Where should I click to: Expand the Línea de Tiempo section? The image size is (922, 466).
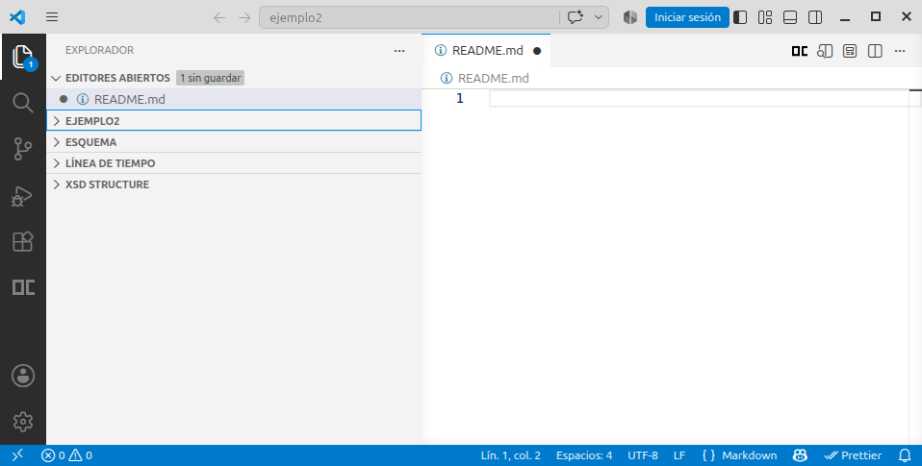click(234, 163)
